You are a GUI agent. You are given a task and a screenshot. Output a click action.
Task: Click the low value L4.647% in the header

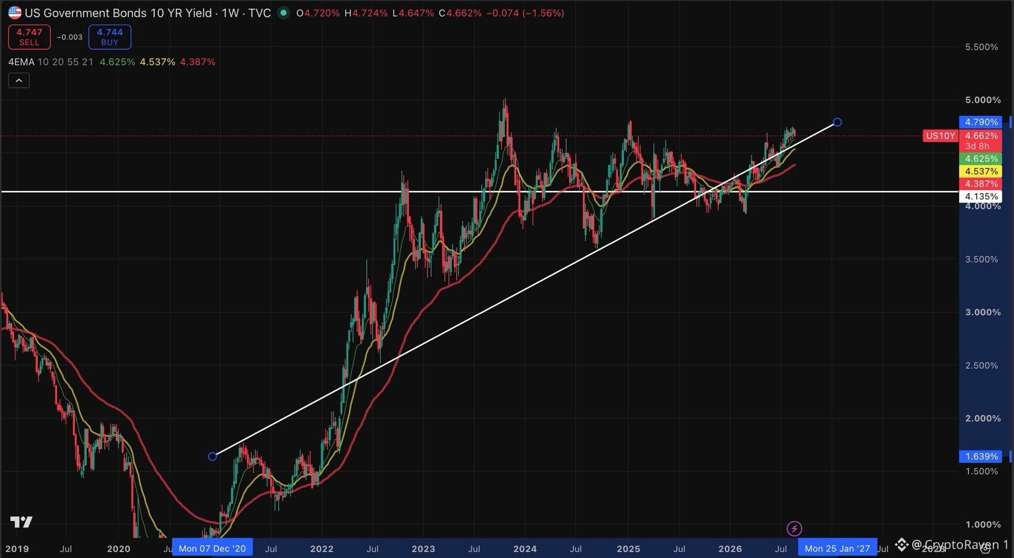(x=413, y=13)
